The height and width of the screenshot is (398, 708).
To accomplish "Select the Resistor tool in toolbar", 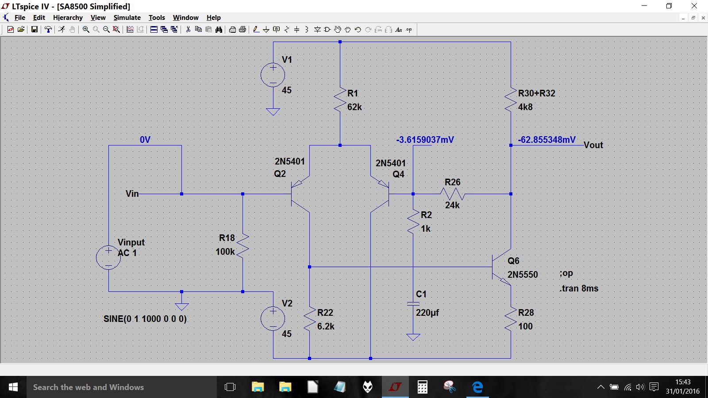I will pos(287,30).
